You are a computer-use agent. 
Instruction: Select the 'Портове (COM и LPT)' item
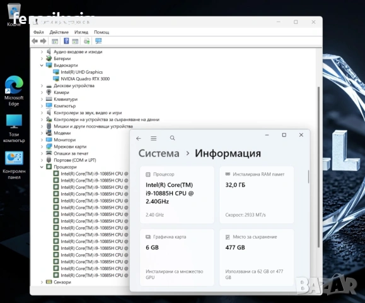coord(75,160)
